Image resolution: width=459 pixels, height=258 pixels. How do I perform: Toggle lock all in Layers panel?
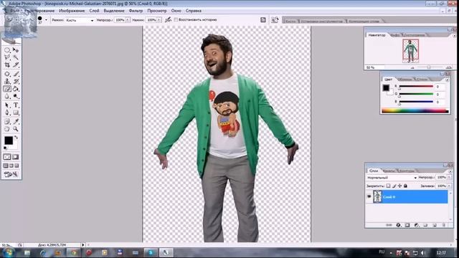405,186
